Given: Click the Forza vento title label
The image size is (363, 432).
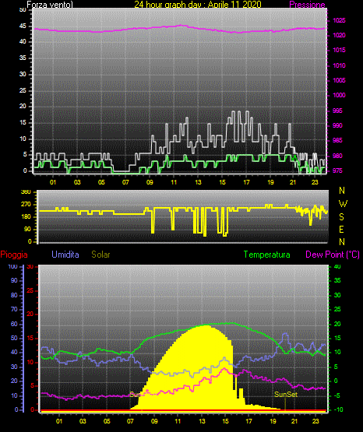Looking at the screenshot, I should coord(50,5).
